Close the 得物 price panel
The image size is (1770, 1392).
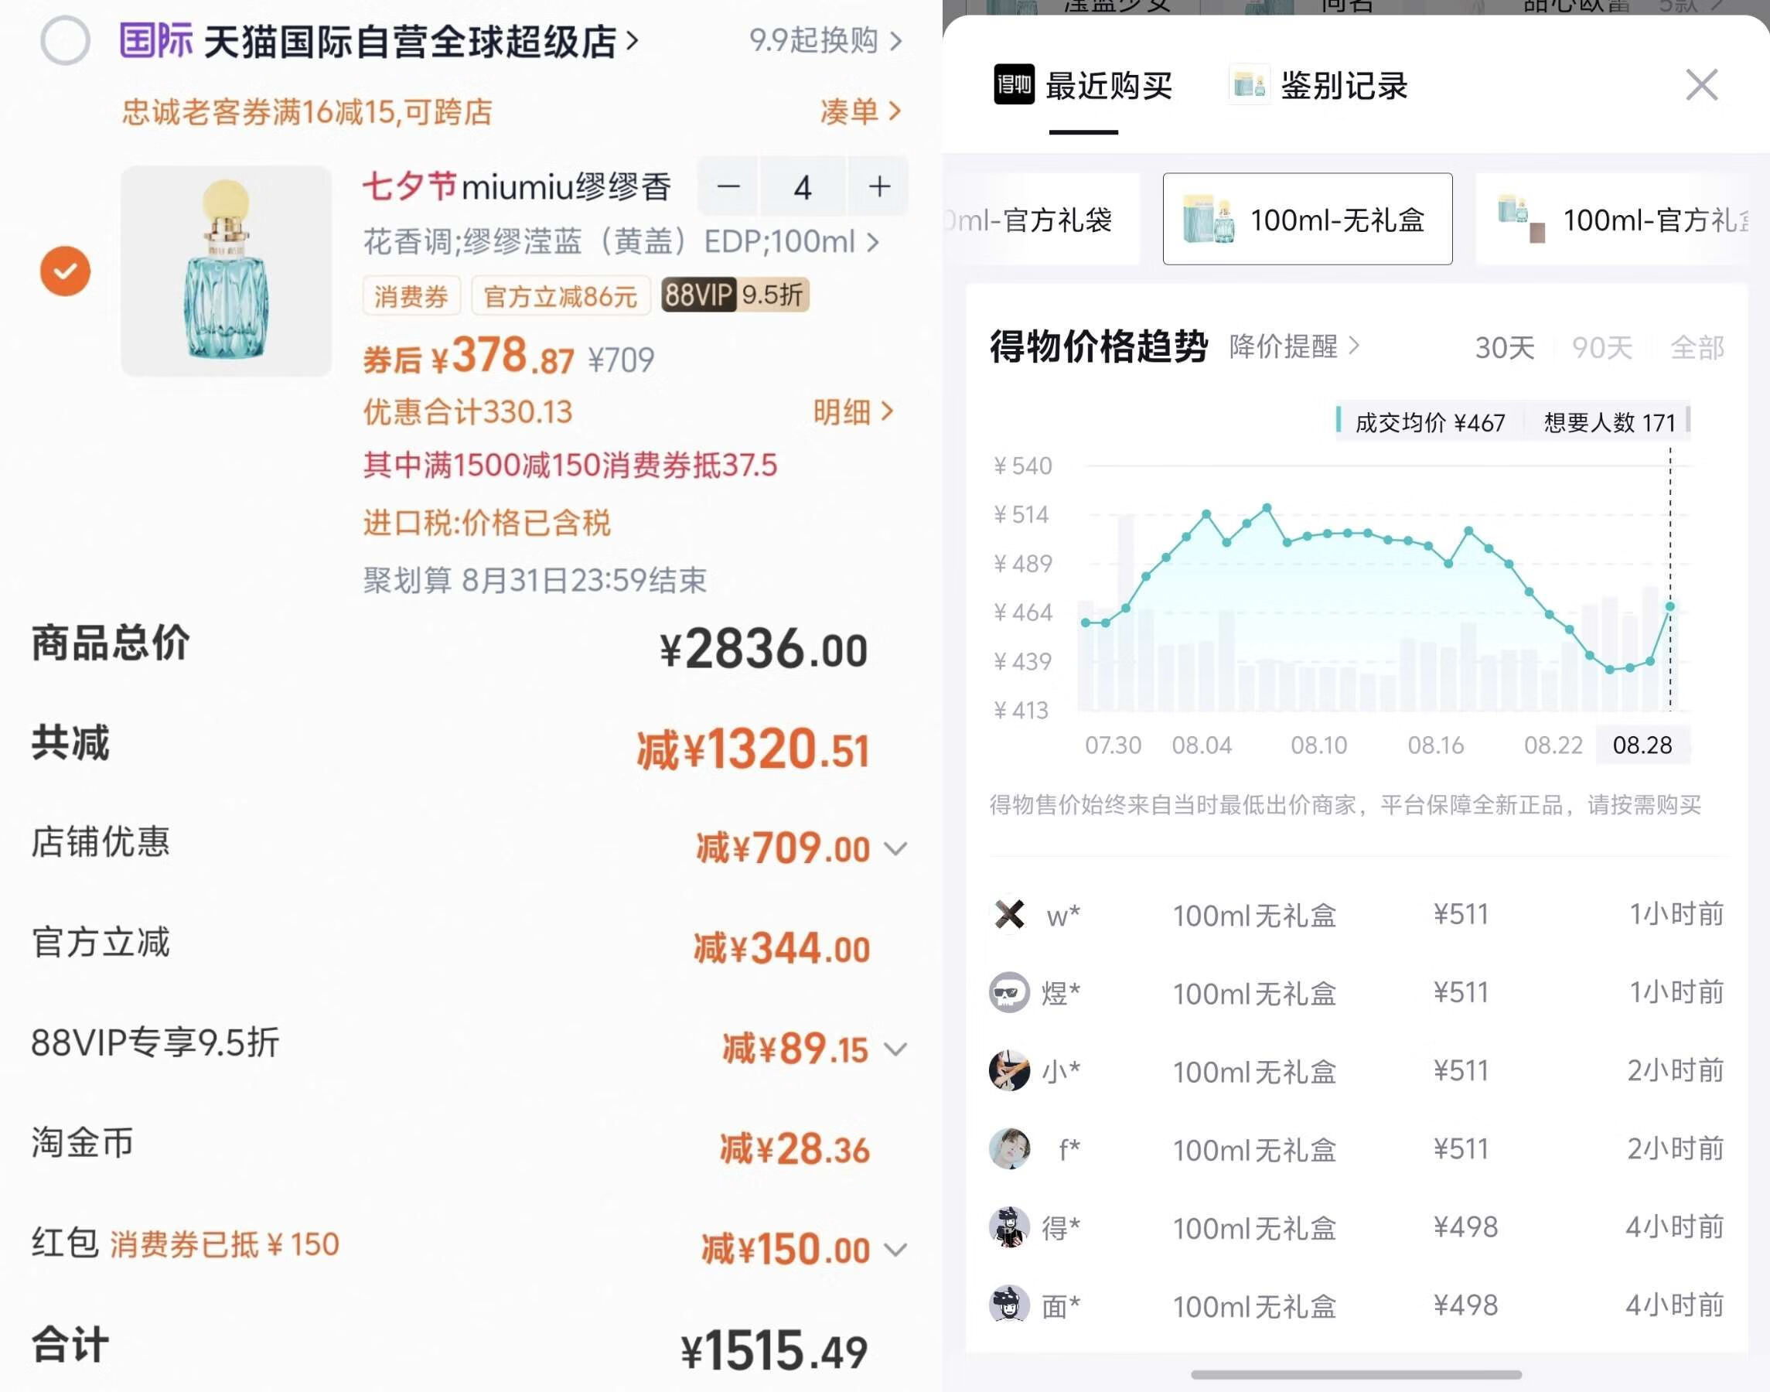click(x=1701, y=85)
